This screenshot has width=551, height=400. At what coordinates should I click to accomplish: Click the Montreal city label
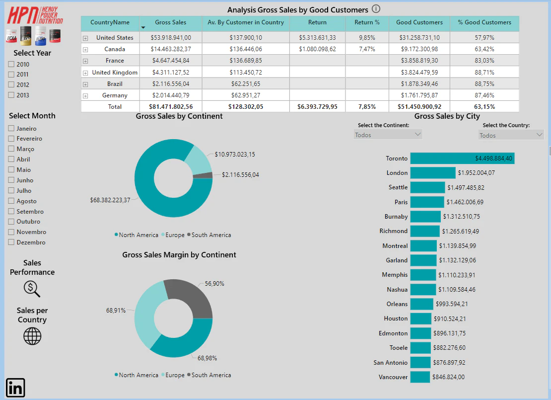tap(395, 245)
